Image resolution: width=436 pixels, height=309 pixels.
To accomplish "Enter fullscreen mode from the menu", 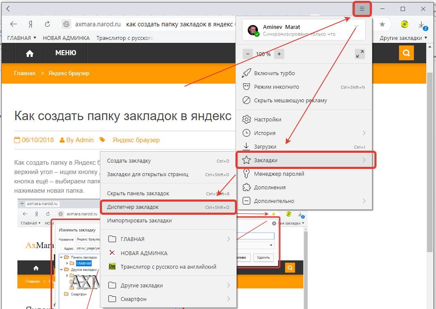I will (360, 54).
